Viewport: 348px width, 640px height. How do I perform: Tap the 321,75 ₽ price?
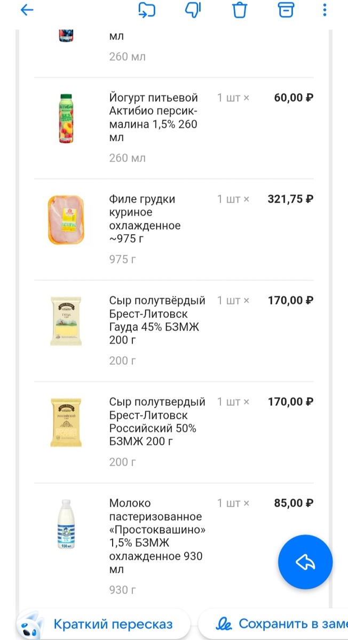pyautogui.click(x=290, y=199)
